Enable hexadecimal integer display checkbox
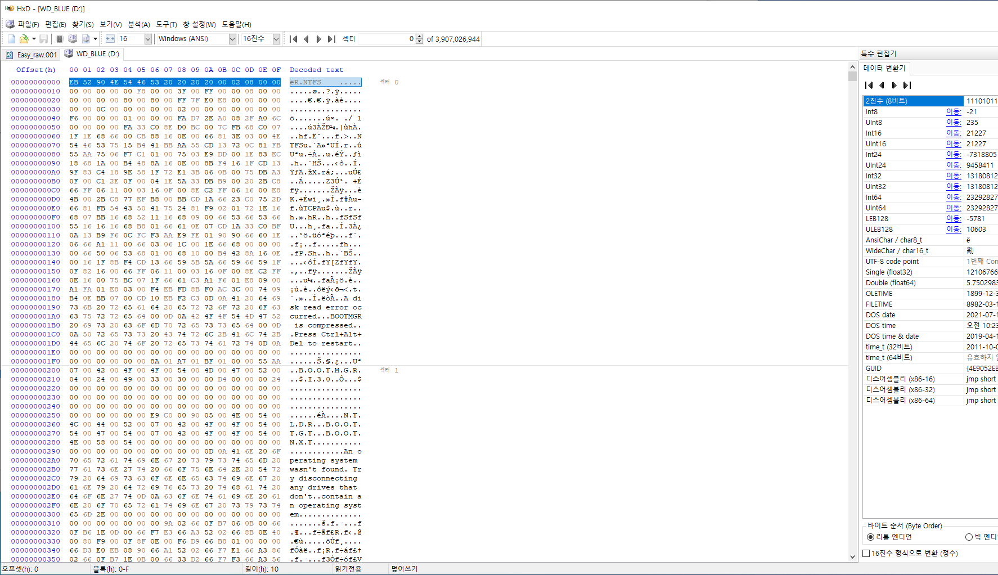Image resolution: width=998 pixels, height=575 pixels. 866,553
